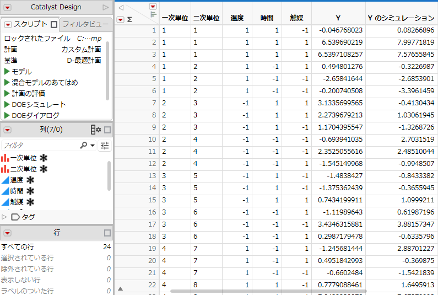Run the DOEダイアログ script
This screenshot has width=438, height=295.
(7, 115)
